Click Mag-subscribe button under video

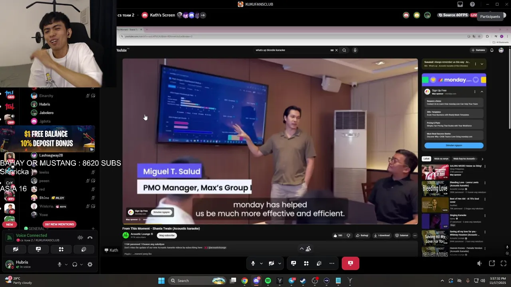167,235
